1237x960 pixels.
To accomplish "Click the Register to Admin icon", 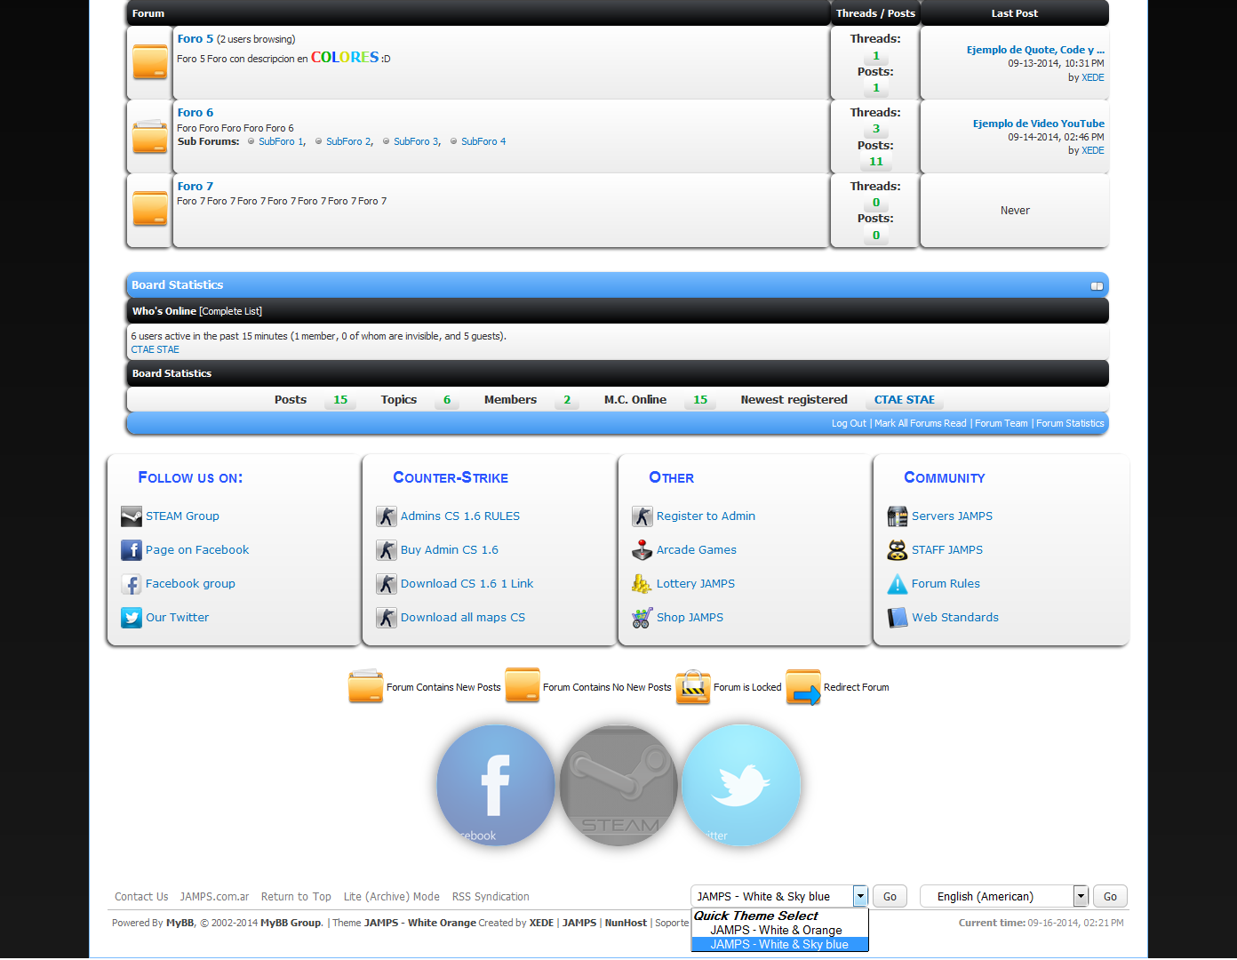I will click(642, 516).
